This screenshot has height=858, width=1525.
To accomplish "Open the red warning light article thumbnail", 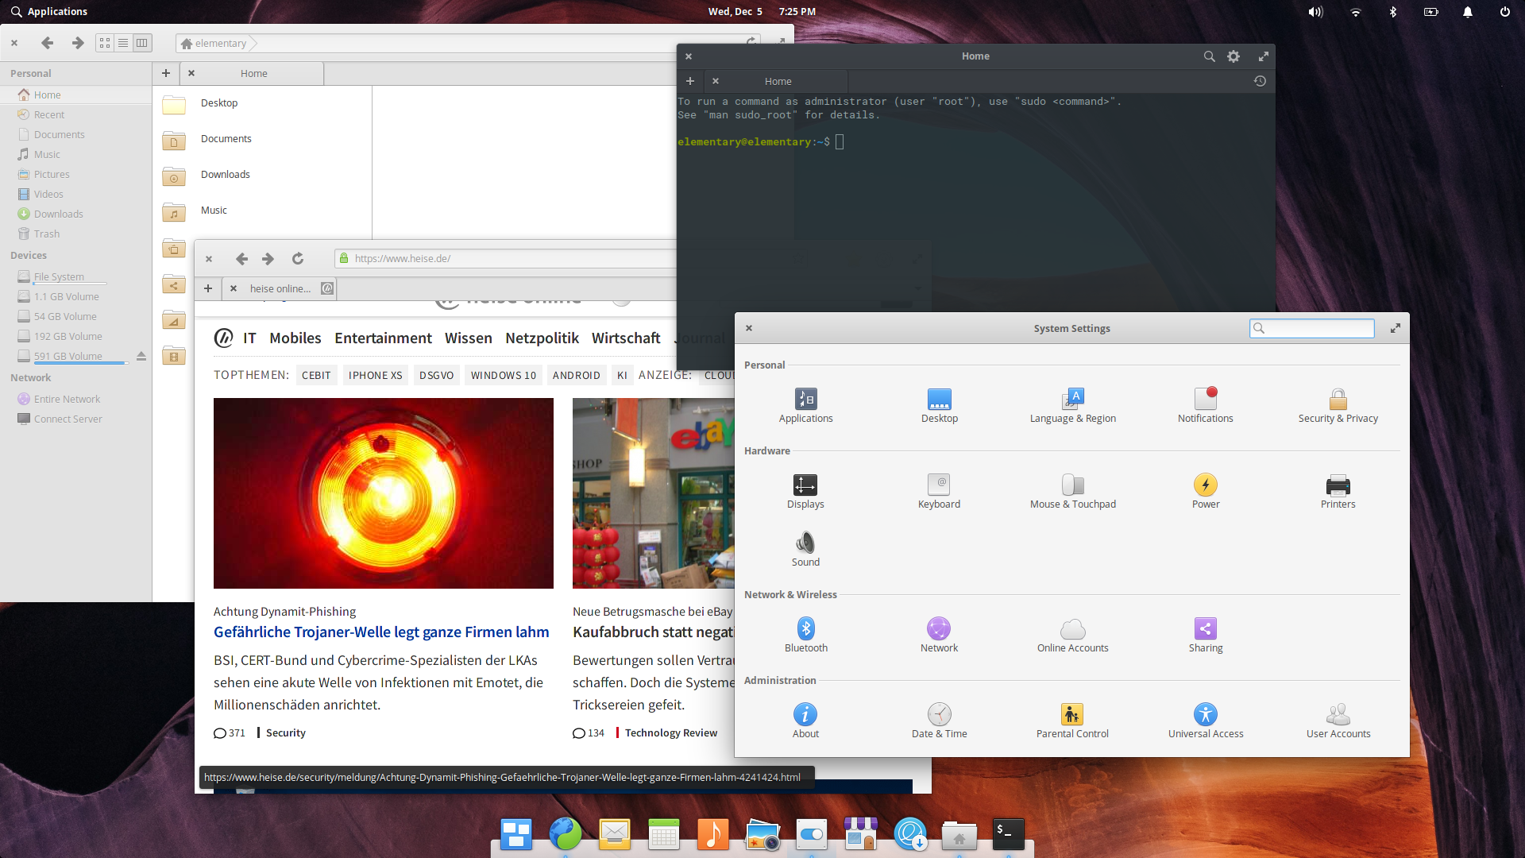I will point(384,493).
